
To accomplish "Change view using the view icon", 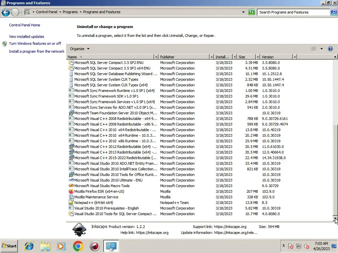I will pyautogui.click(x=314, y=49).
